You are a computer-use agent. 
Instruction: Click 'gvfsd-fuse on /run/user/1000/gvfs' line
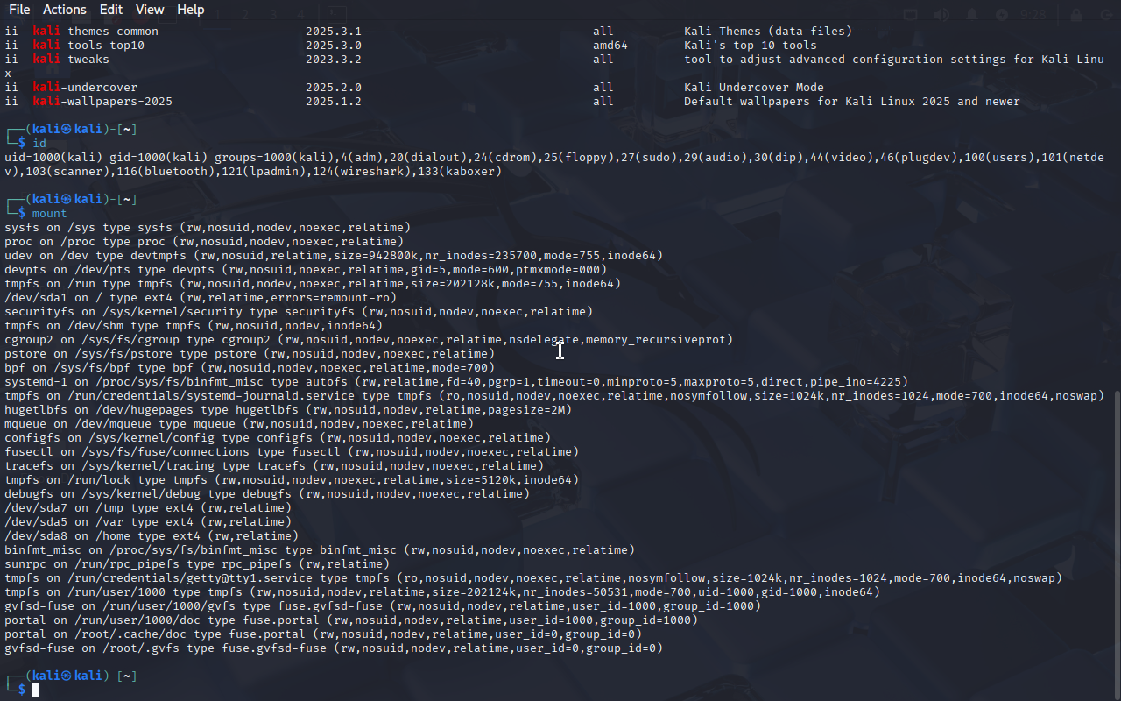point(383,606)
